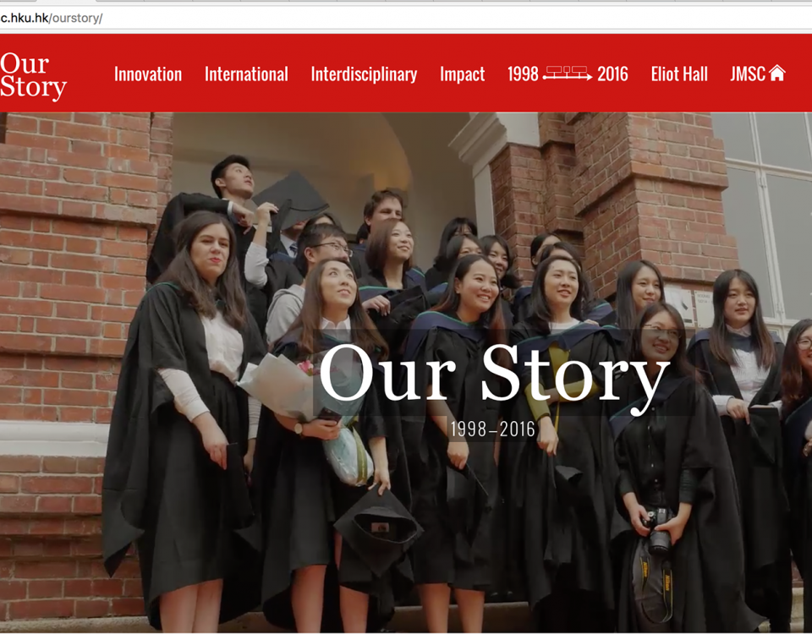The width and height of the screenshot is (812, 634).
Task: Go to the International menu item
Action: pyautogui.click(x=246, y=74)
